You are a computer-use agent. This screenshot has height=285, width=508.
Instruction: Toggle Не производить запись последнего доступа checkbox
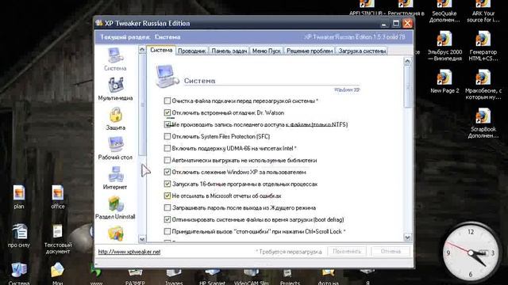pyautogui.click(x=167, y=124)
